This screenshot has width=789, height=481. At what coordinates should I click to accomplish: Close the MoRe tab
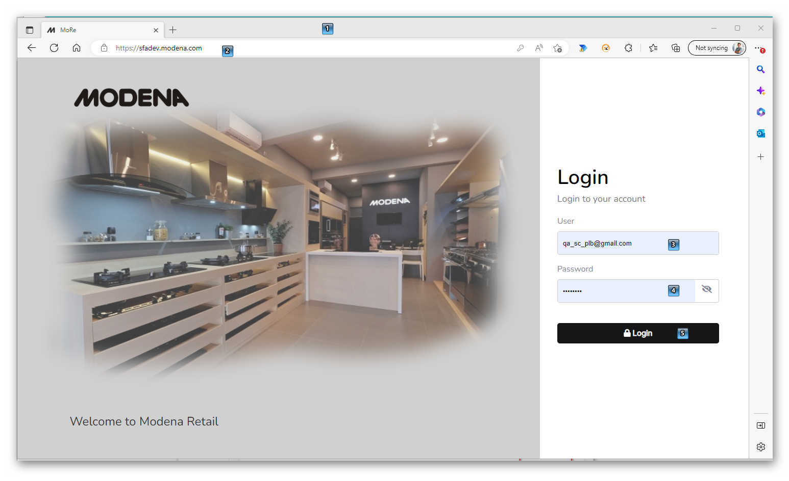[x=156, y=30]
